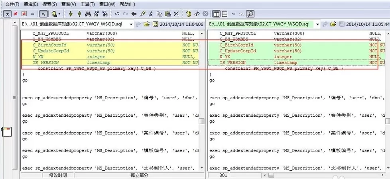Click right pane gray back-arrow icon
Screen dimensions: 390x179
pos(325,24)
